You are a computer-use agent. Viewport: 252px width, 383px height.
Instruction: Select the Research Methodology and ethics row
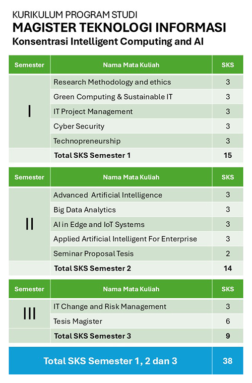click(147, 82)
